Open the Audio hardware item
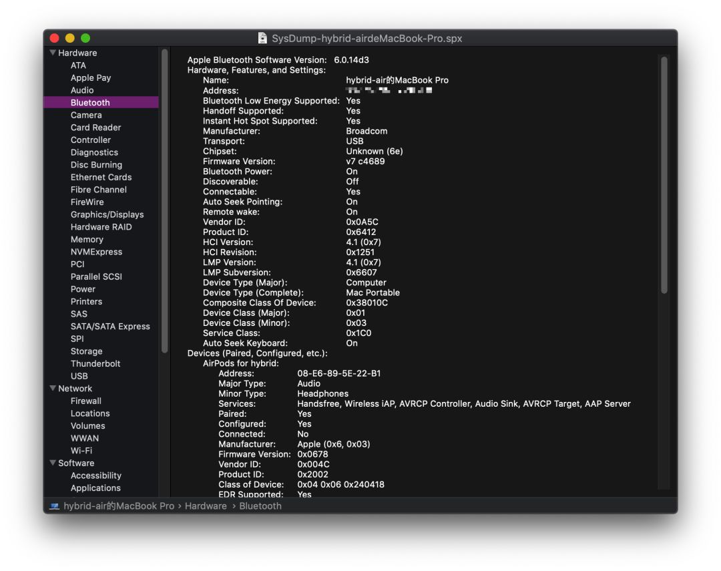The height and width of the screenshot is (571, 721). pos(82,90)
